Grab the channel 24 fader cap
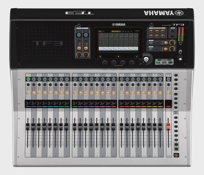 tap(160, 127)
